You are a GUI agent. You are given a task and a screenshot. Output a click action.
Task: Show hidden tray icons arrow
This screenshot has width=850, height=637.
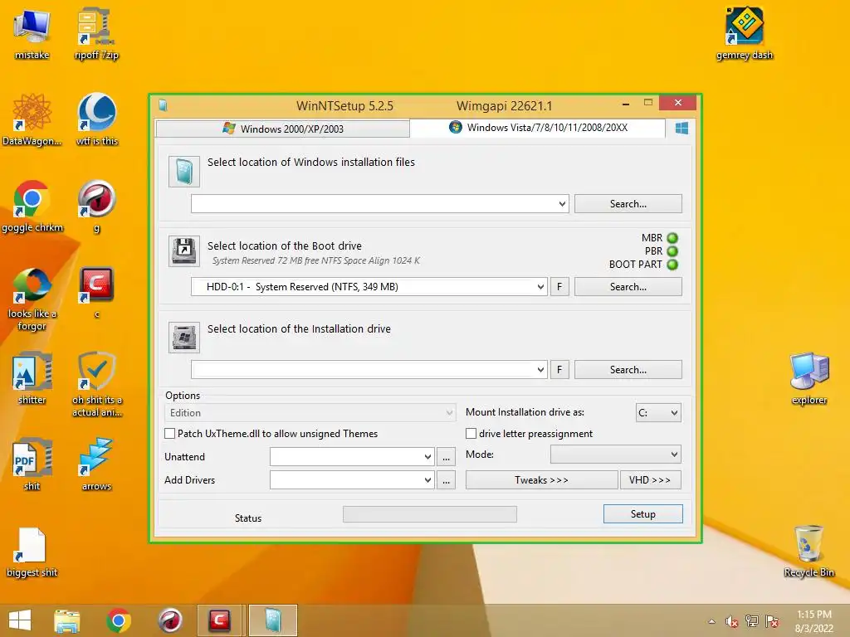(x=711, y=621)
